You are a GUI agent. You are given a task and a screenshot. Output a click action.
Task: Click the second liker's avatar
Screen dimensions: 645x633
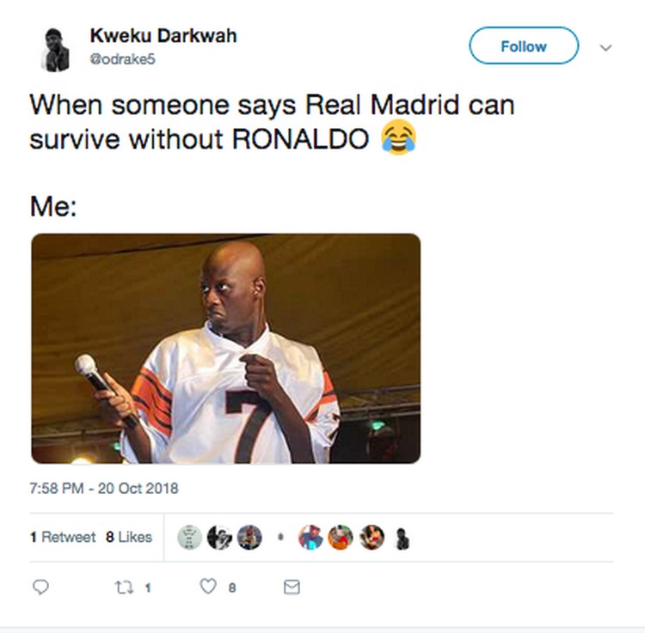tap(219, 538)
